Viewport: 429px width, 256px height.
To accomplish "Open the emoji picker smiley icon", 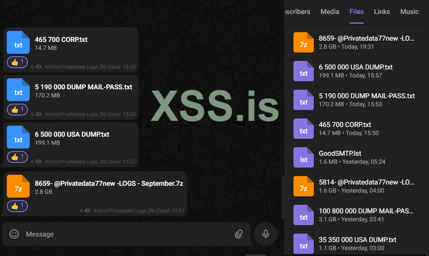I will point(14,234).
